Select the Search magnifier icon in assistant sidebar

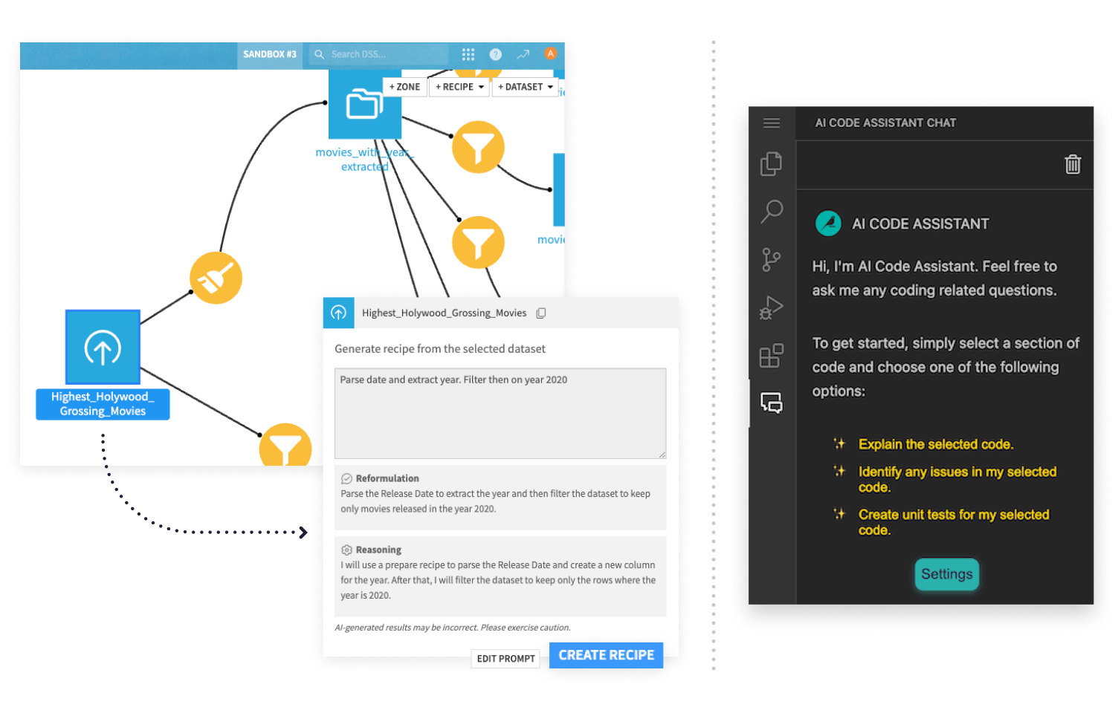(771, 212)
